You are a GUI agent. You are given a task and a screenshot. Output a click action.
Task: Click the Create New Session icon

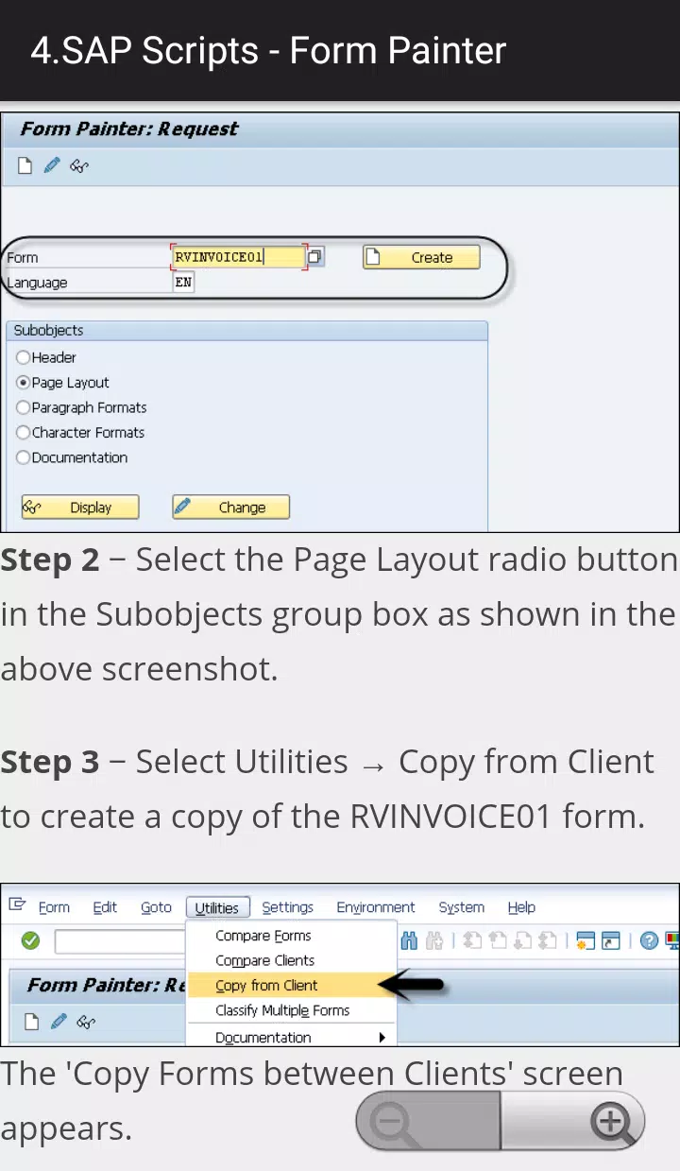[x=586, y=940]
